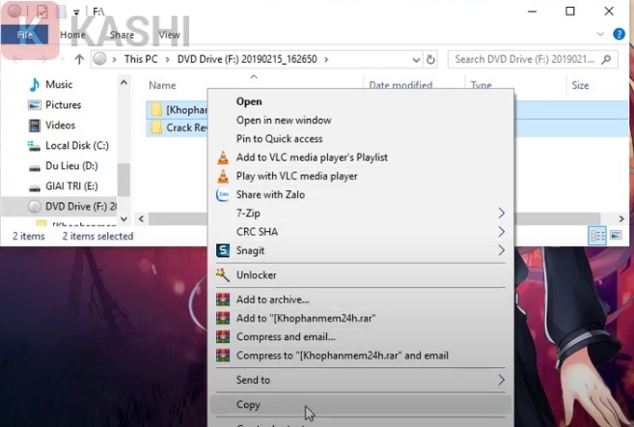634x427 pixels.
Task: Expand the CRC SHA submenu arrow
Action: coord(502,232)
